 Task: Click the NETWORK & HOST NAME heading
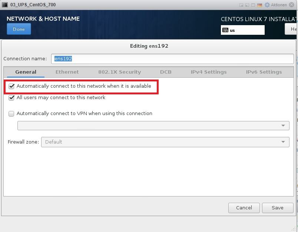[x=43, y=19]
